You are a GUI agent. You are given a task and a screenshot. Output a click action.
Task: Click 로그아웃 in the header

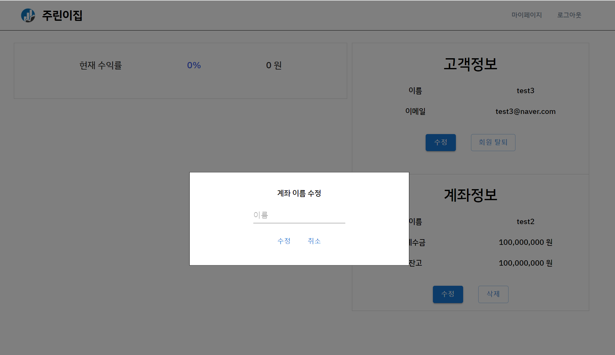click(569, 15)
